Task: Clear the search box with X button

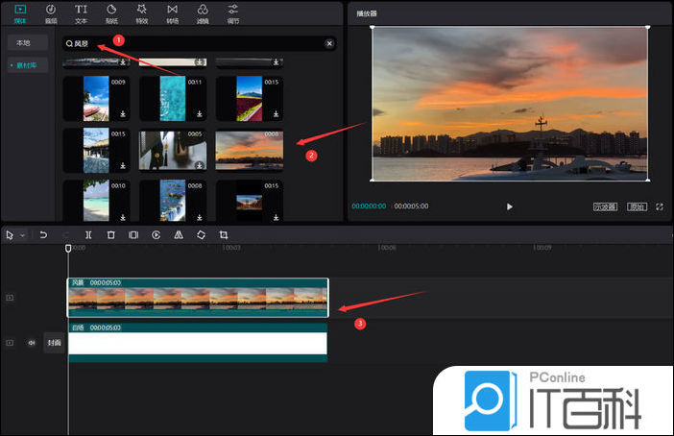Action: point(329,43)
